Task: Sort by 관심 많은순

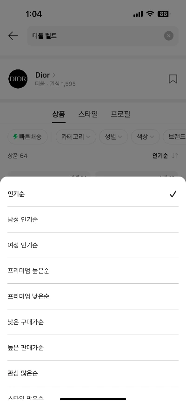Action: coord(93,373)
